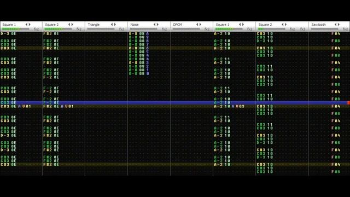Remove effect column on Square 2 with fx3
The width and height of the screenshot is (350, 197).
coord(283,25)
